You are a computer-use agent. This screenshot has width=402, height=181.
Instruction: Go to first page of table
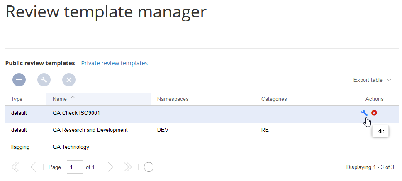tap(15, 167)
